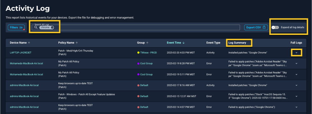Export the log as CSV

pyautogui.click(x=256, y=27)
